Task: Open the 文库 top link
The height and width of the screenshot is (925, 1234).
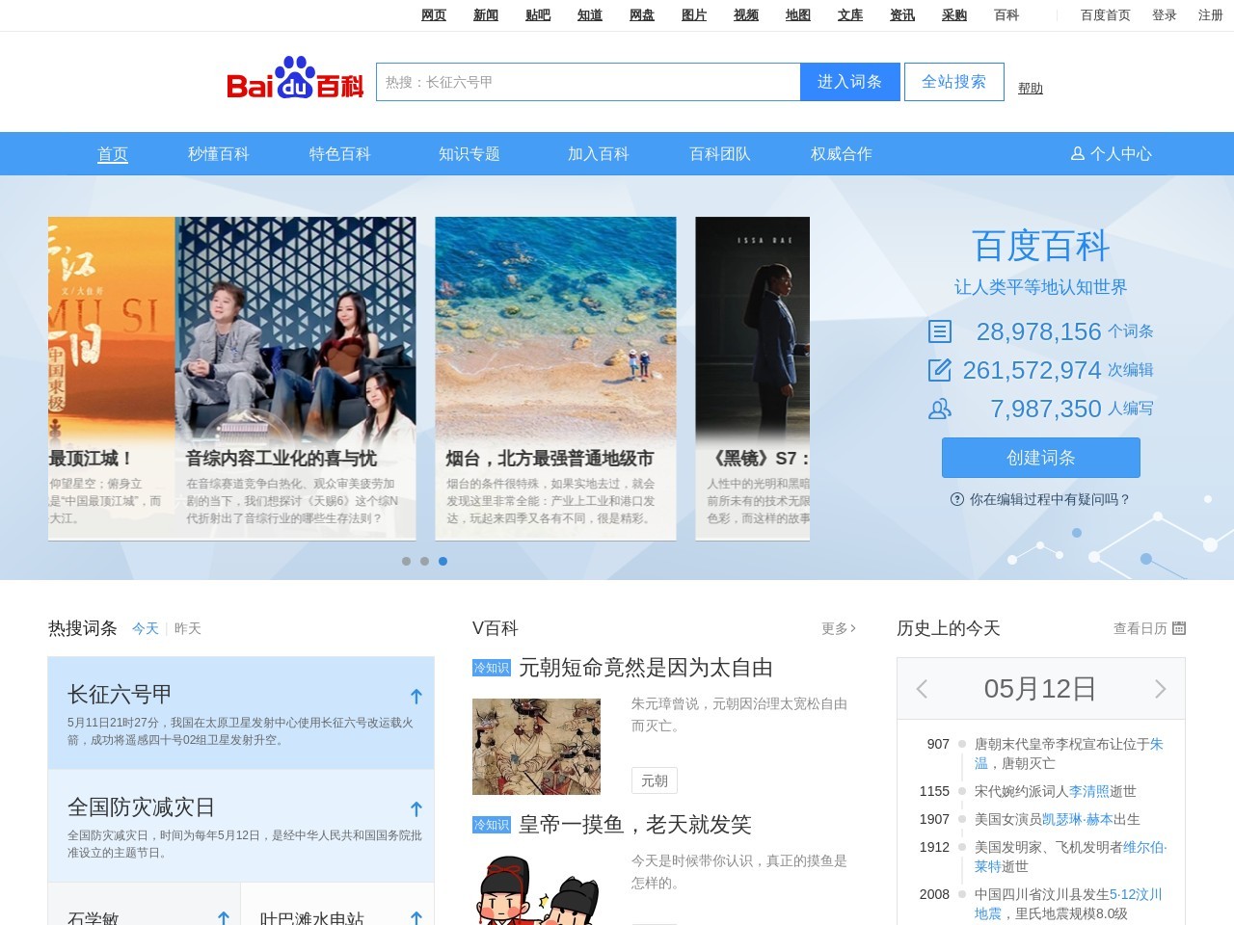Action: point(850,15)
